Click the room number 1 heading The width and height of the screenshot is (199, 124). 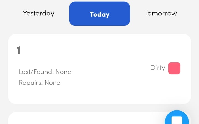pyautogui.click(x=19, y=51)
